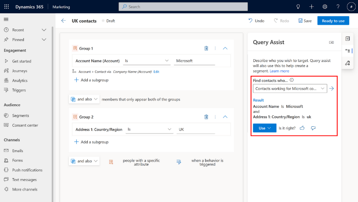
Task: Open Group 2 more options dots
Action: point(215,117)
